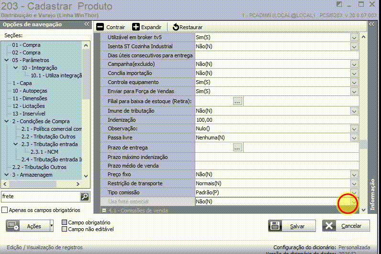
Task: Click the sections tree vertical scrollbar thumb
Action: tap(86, 74)
